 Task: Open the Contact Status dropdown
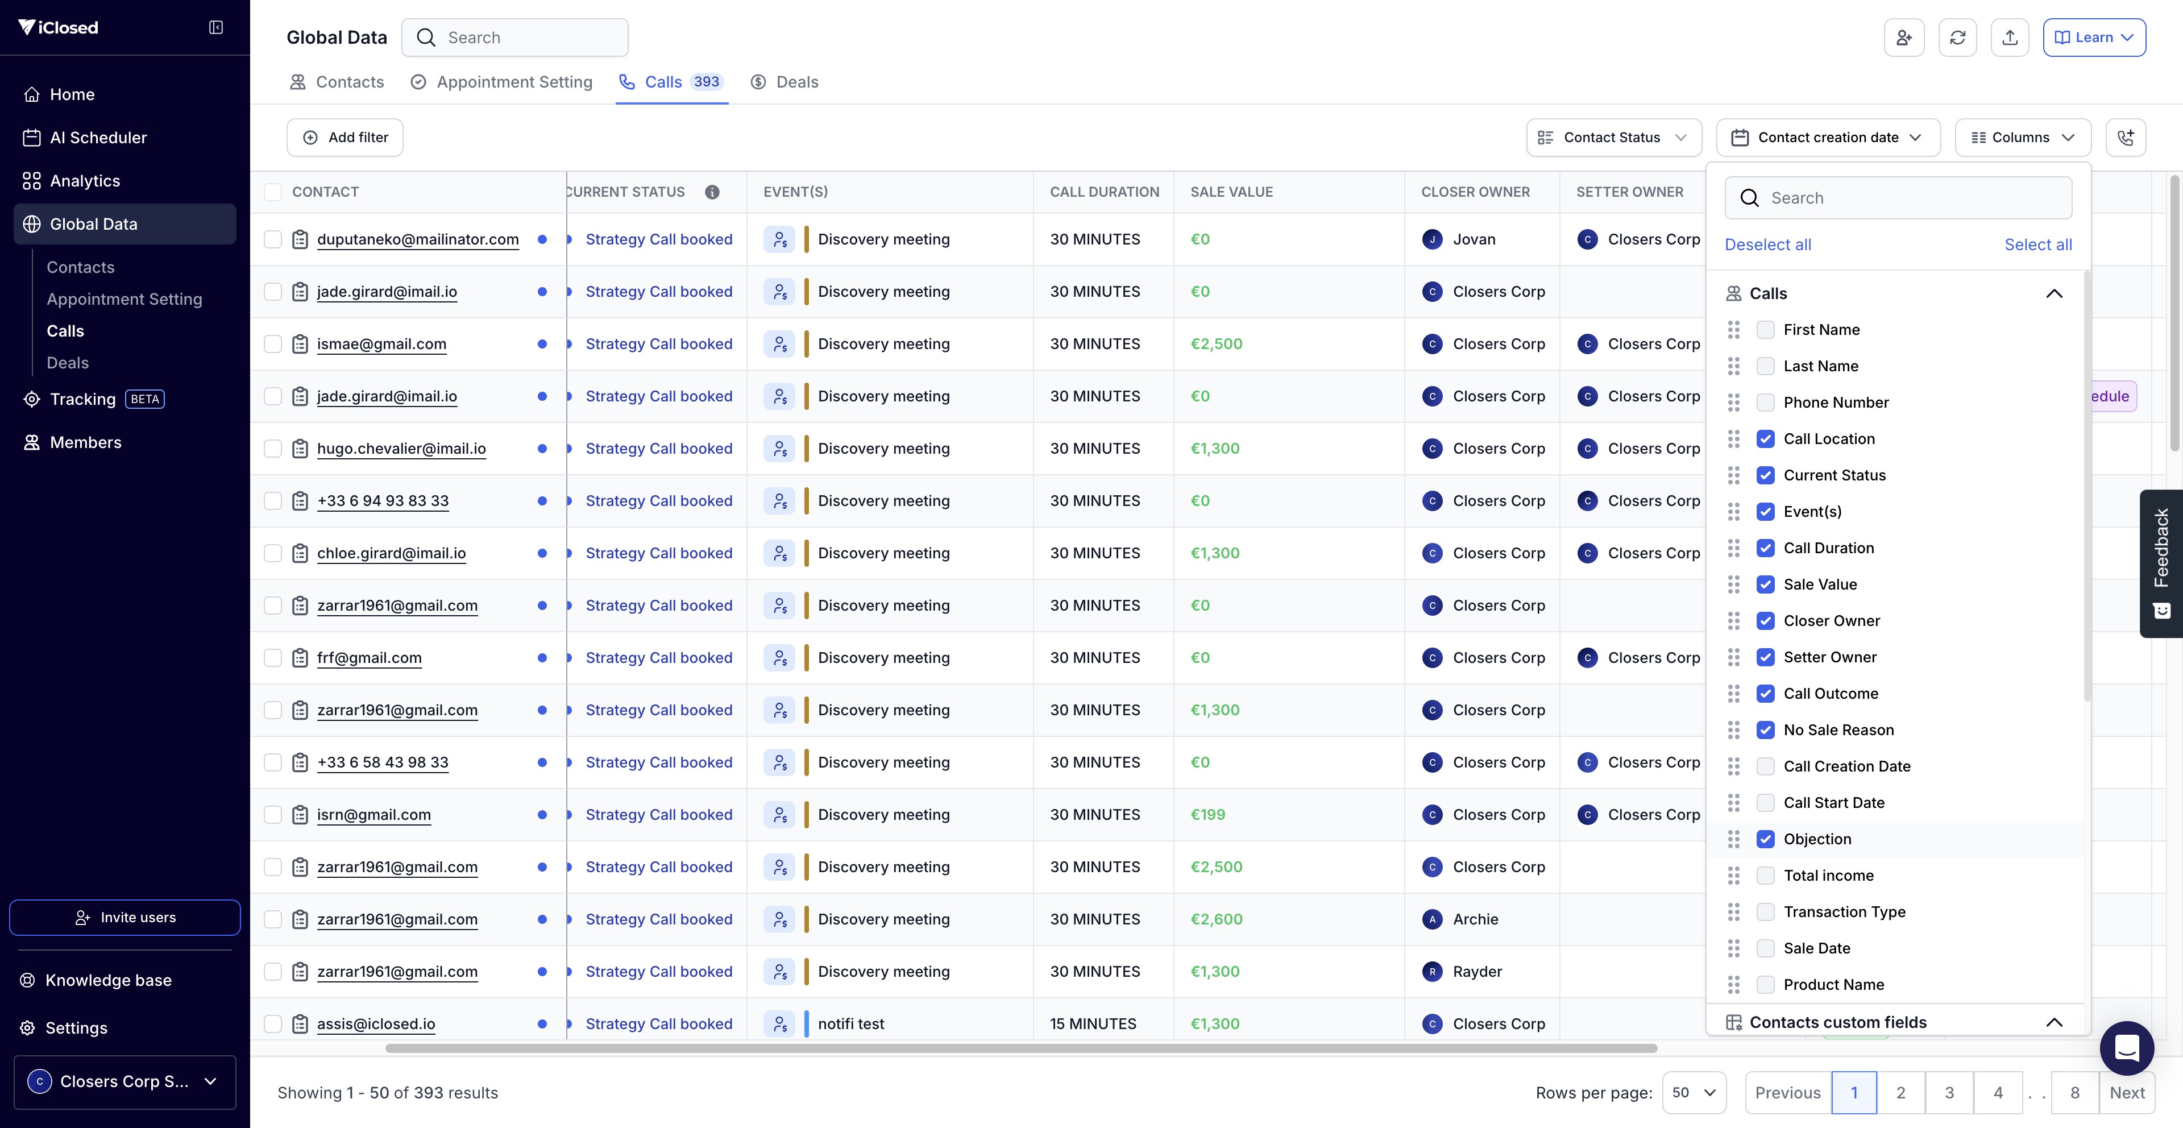(x=1613, y=137)
